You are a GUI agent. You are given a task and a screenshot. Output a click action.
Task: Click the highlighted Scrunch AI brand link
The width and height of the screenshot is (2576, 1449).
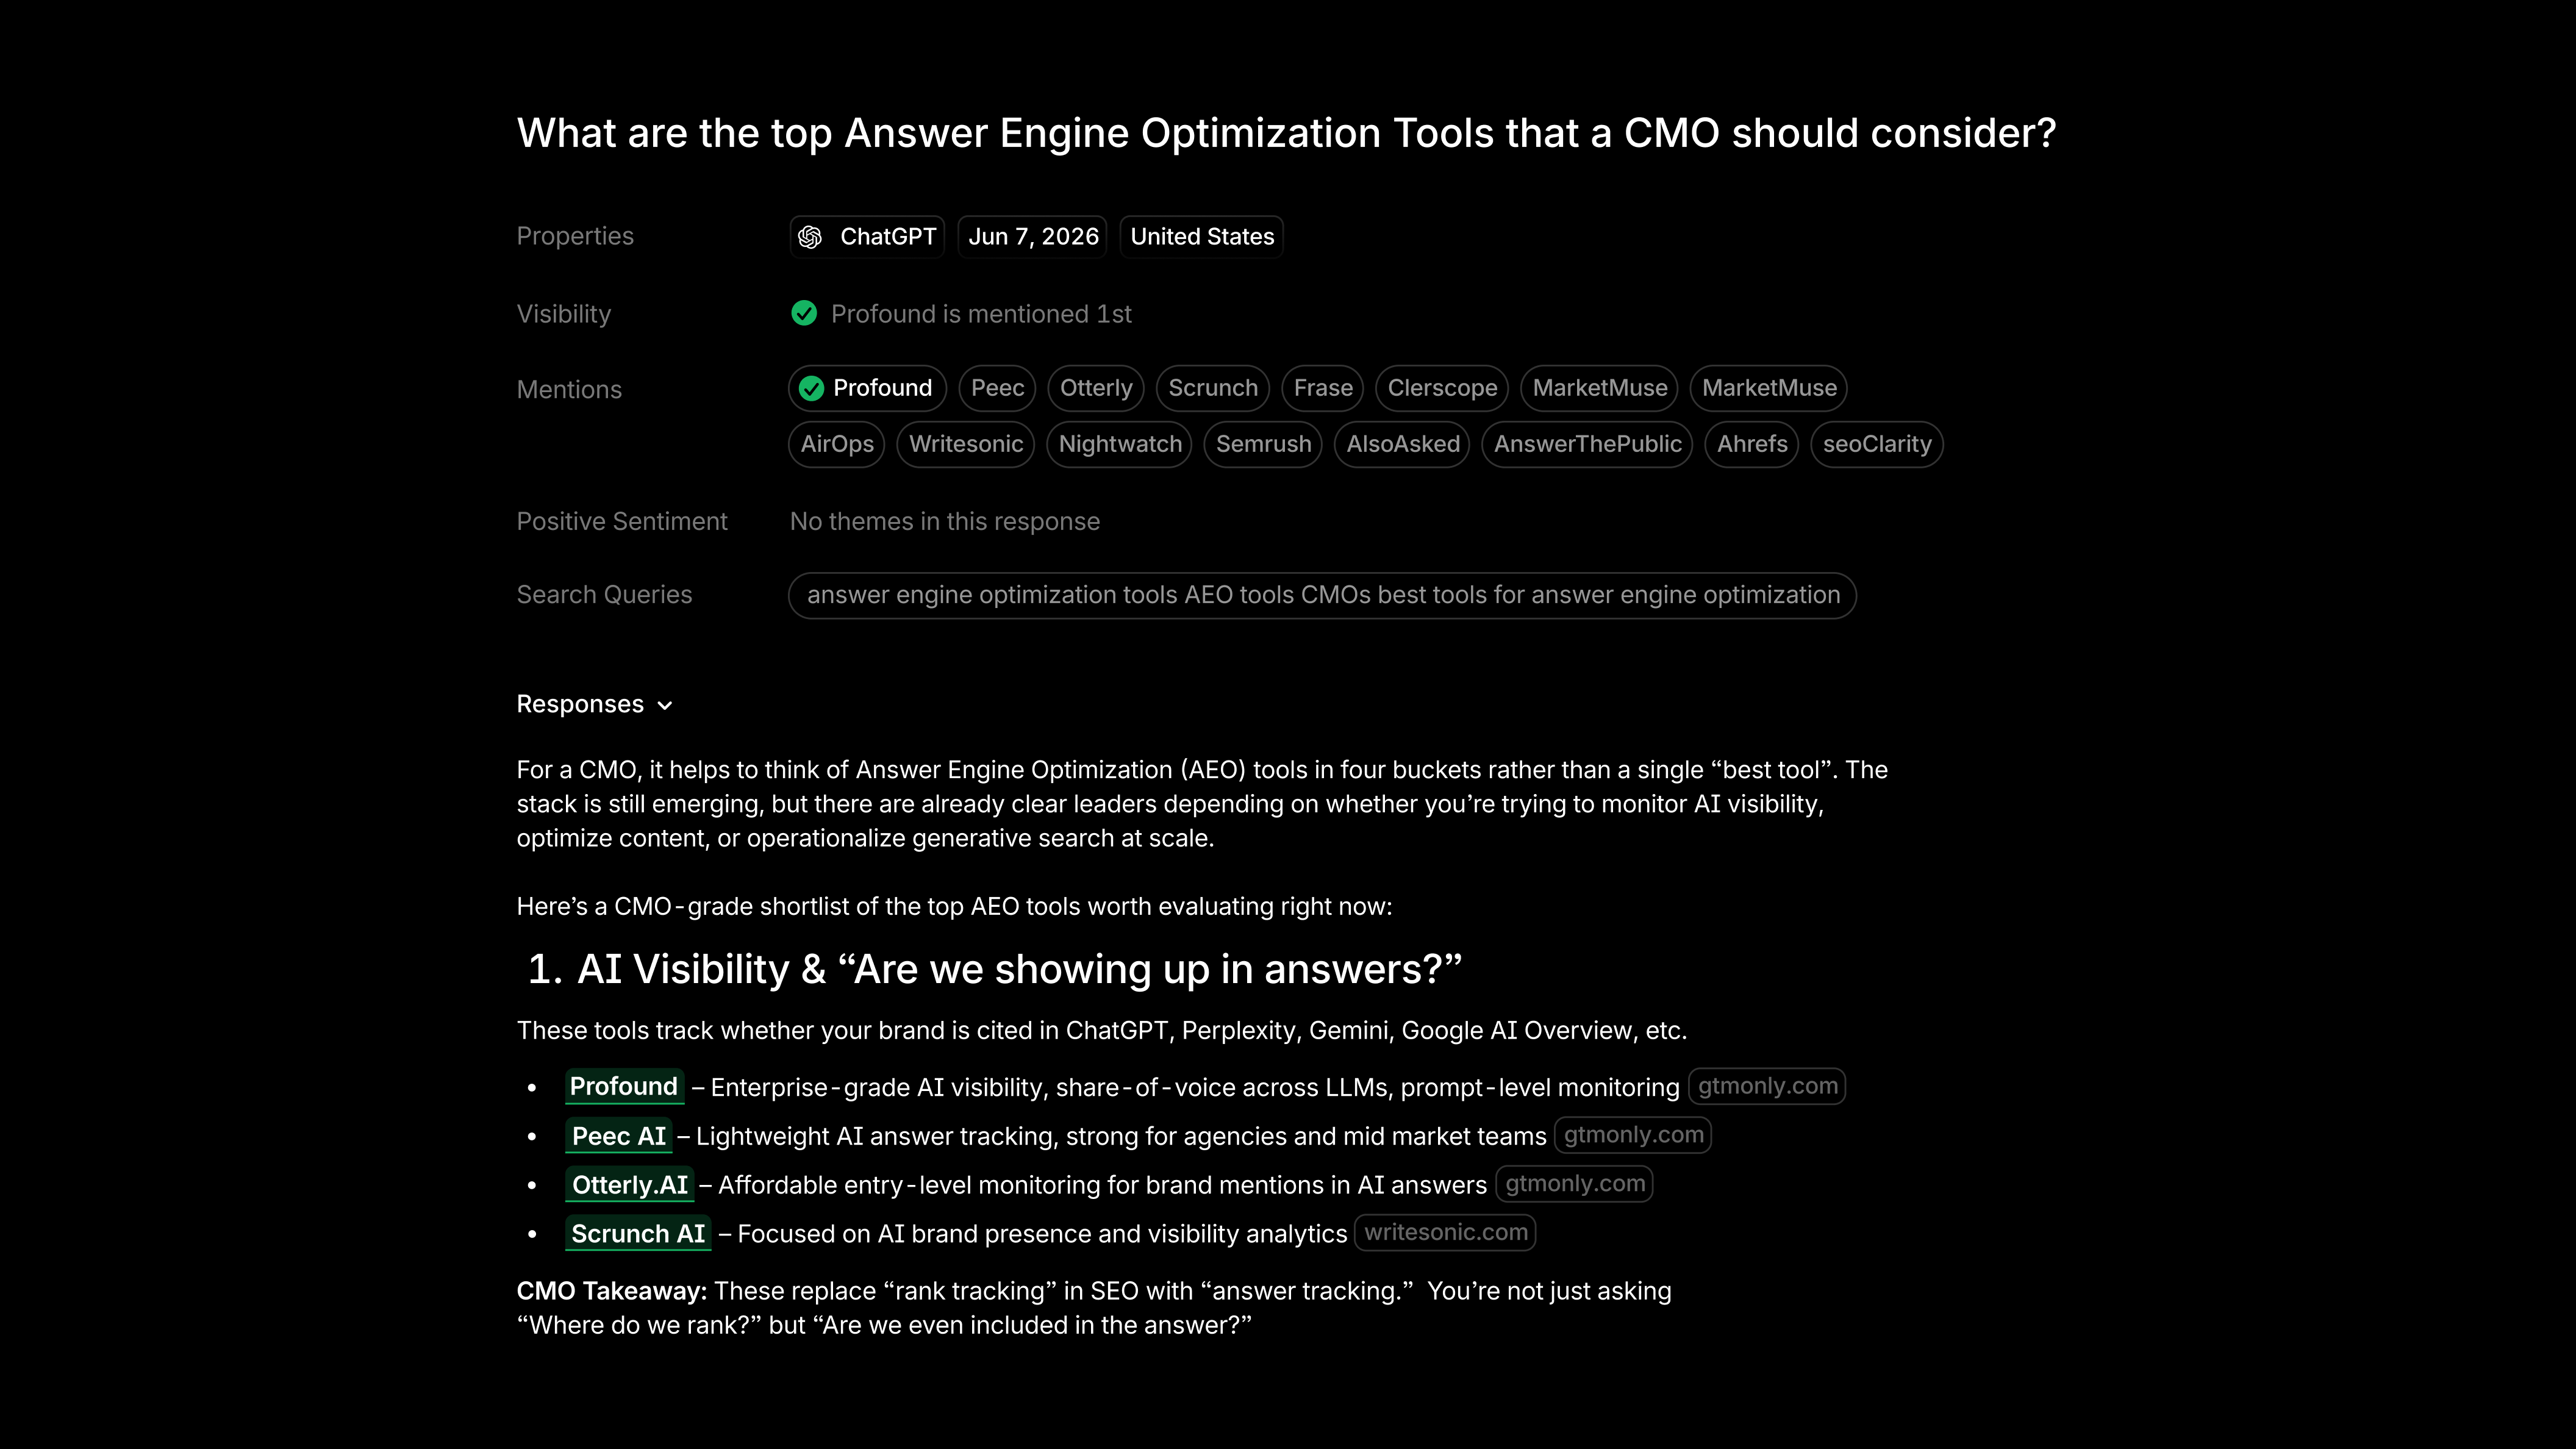[638, 1234]
